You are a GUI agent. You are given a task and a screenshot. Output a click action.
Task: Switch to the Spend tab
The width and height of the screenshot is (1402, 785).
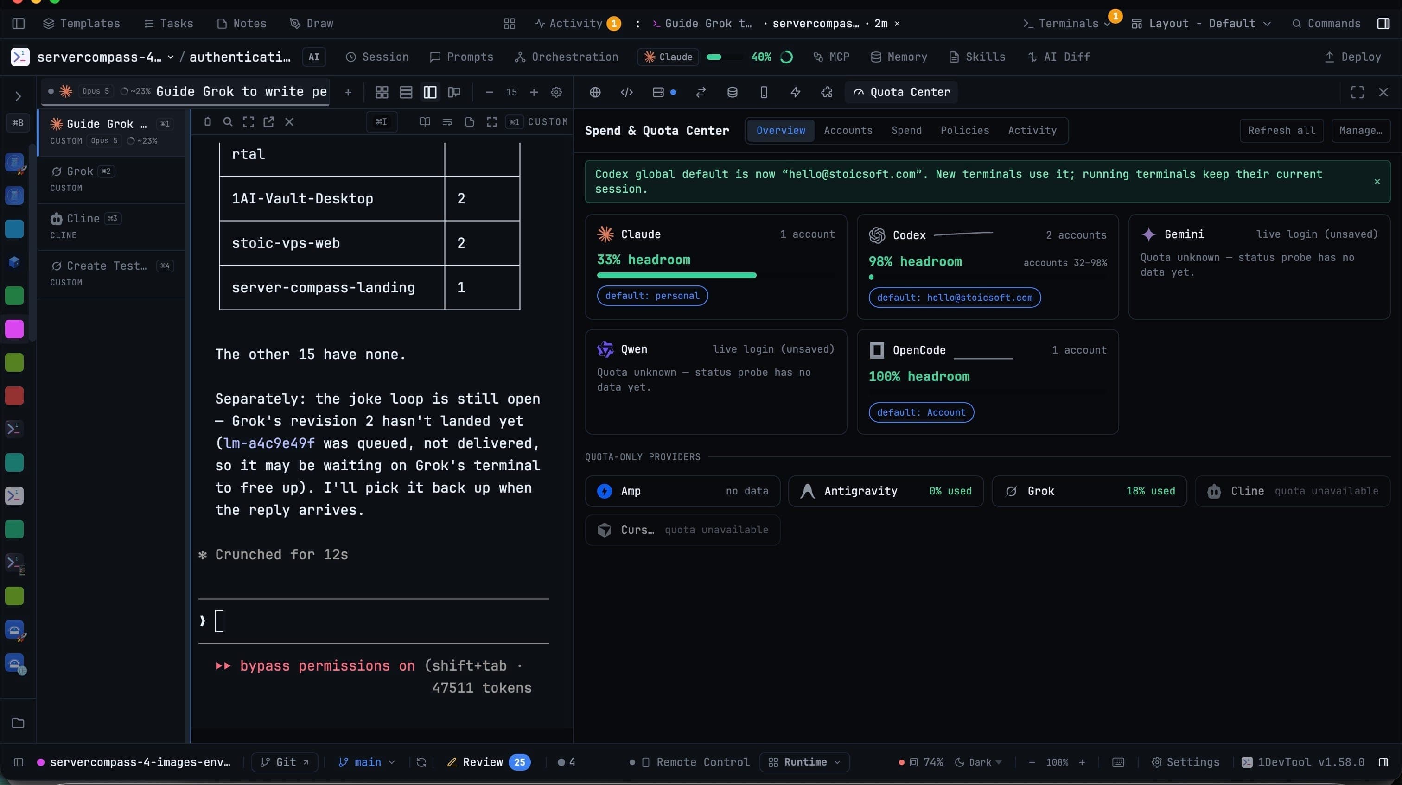[x=907, y=131]
